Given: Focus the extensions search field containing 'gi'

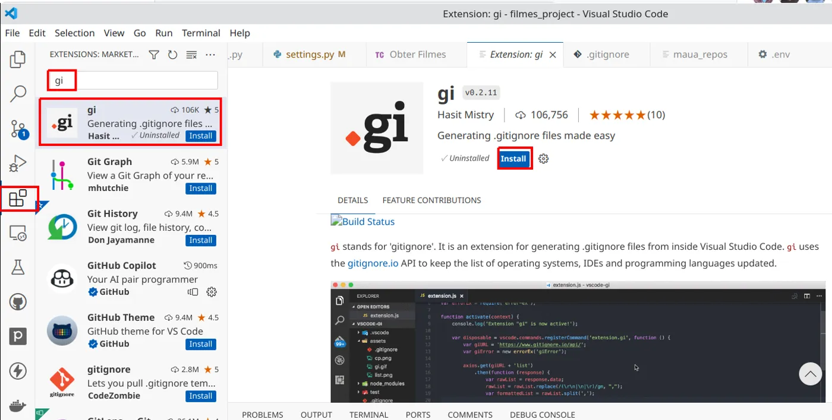Looking at the screenshot, I should [x=133, y=81].
